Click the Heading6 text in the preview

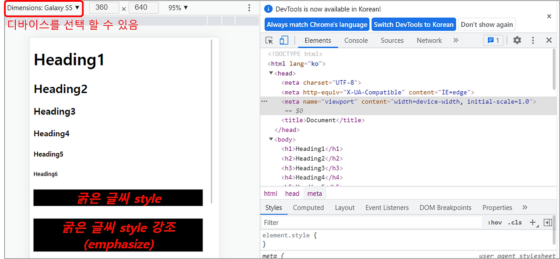[x=45, y=174]
